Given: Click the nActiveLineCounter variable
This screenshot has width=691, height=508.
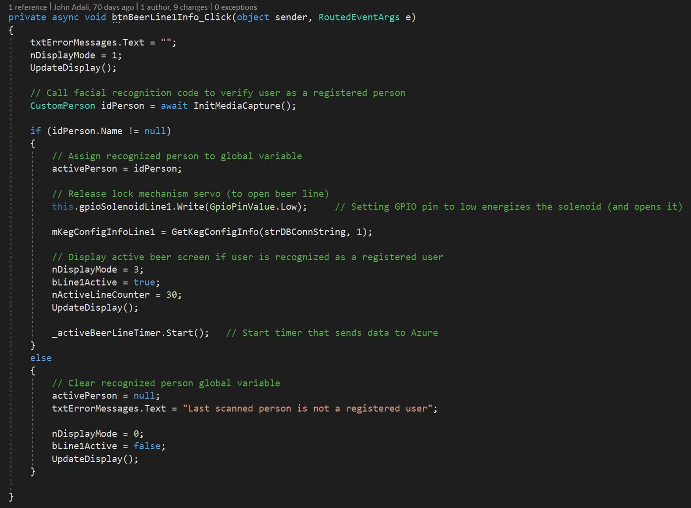Looking at the screenshot, I should (100, 295).
